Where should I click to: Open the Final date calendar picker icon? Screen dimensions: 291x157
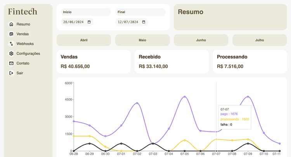click(144, 22)
